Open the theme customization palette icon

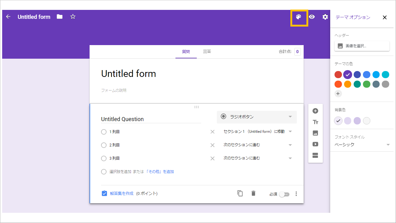click(299, 17)
